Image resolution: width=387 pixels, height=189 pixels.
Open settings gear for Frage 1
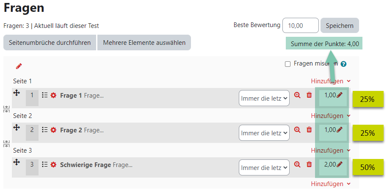point(53,96)
